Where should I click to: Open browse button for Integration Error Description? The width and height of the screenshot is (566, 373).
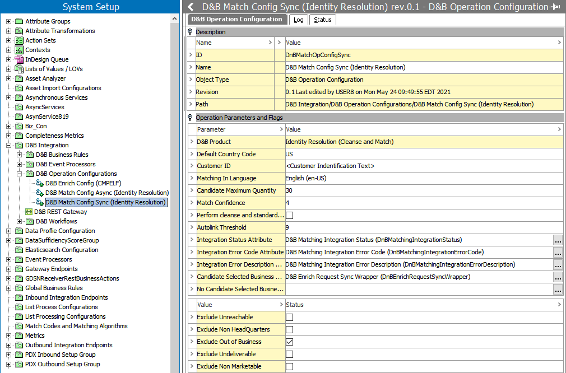click(x=558, y=264)
